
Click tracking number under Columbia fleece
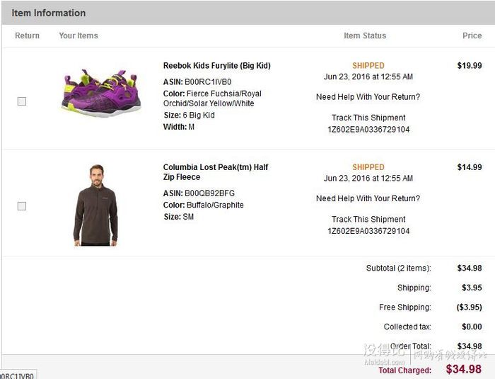point(368,231)
